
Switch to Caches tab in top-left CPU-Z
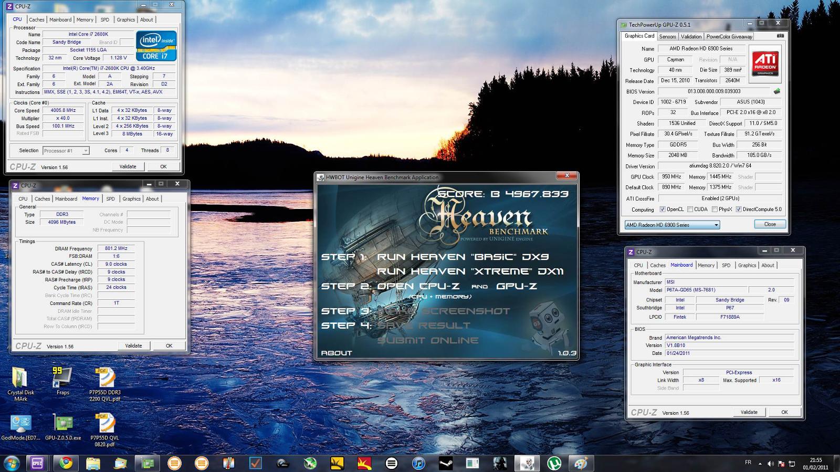[37, 20]
